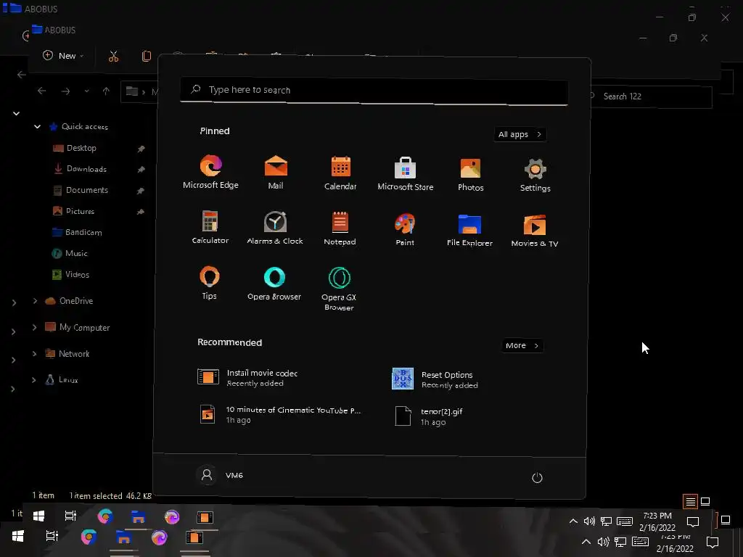Select Linux in the navigation pane
Image resolution: width=743 pixels, height=557 pixels.
tap(62, 379)
